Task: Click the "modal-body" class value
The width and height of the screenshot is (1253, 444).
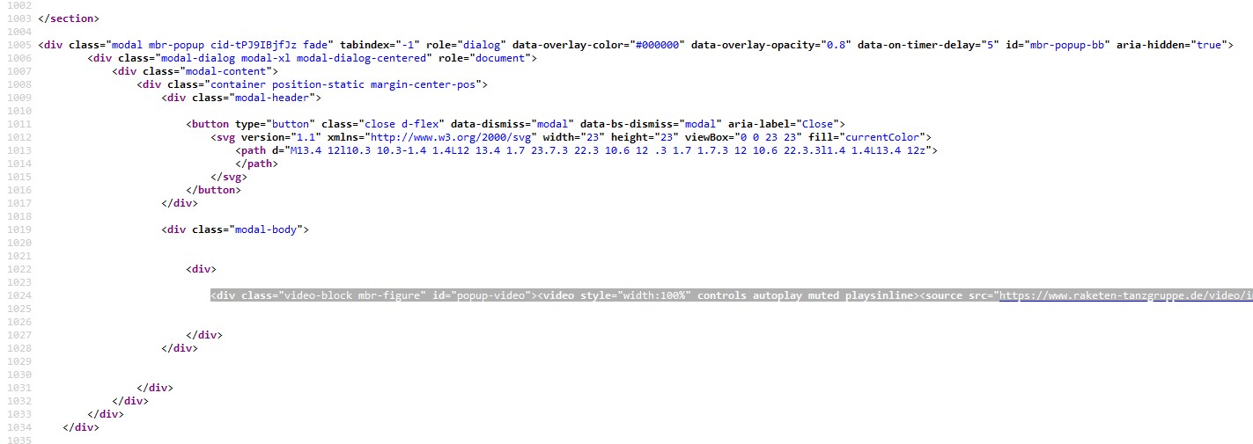Action: [x=268, y=229]
